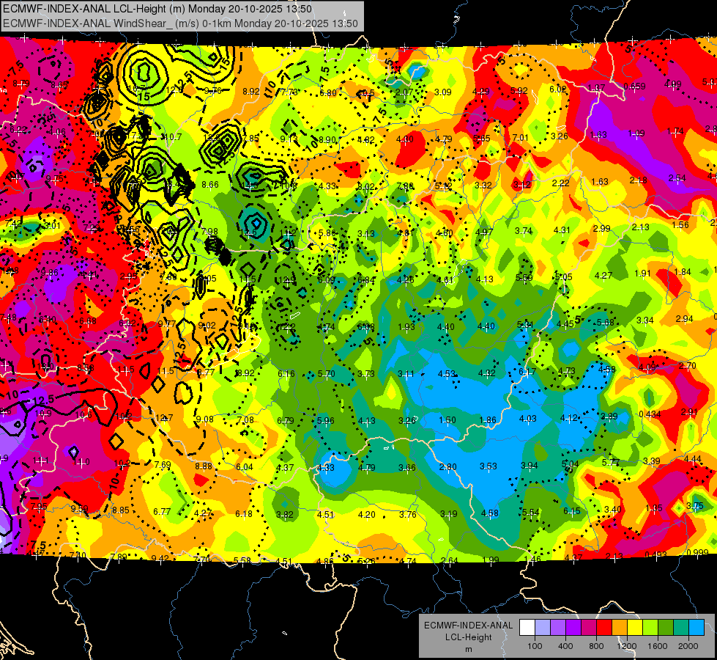Screen dimensions: 717x660
Task: Click the 7.01 shear value
Action: pos(521,137)
